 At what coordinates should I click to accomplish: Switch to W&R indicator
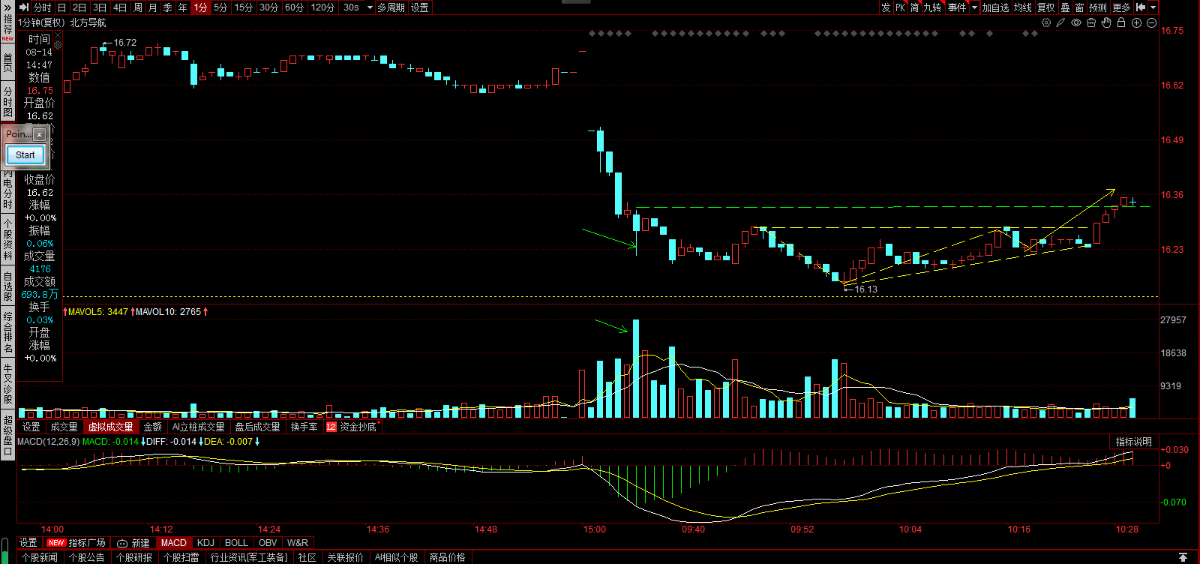pyautogui.click(x=298, y=542)
